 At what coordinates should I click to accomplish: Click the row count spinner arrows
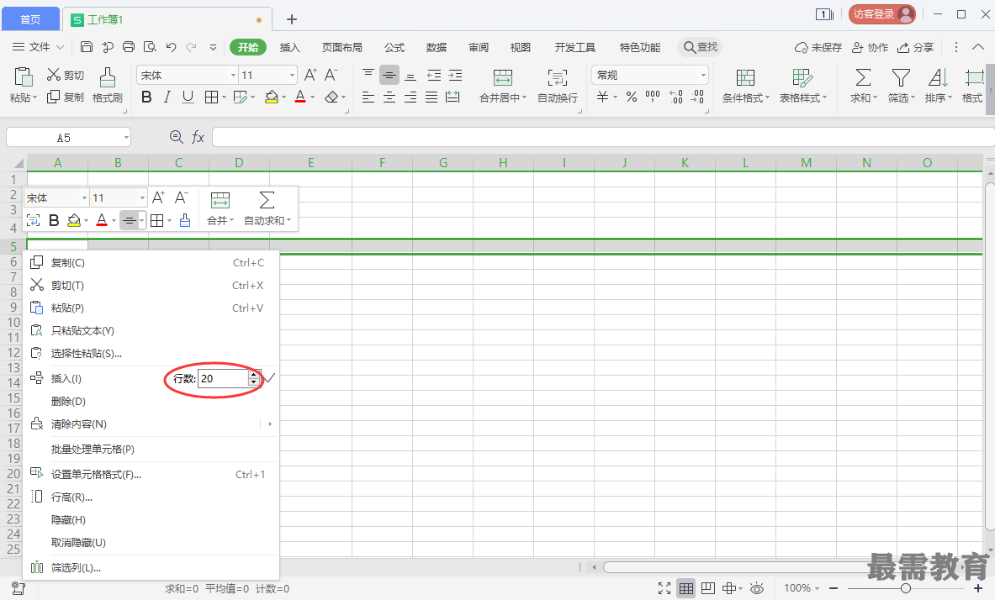254,379
